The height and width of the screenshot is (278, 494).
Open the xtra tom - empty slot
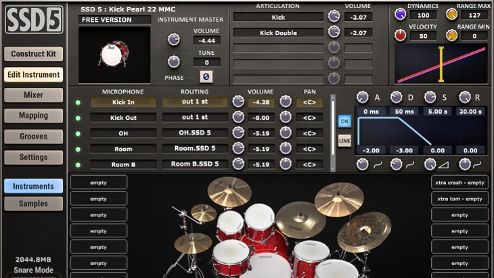click(x=459, y=199)
